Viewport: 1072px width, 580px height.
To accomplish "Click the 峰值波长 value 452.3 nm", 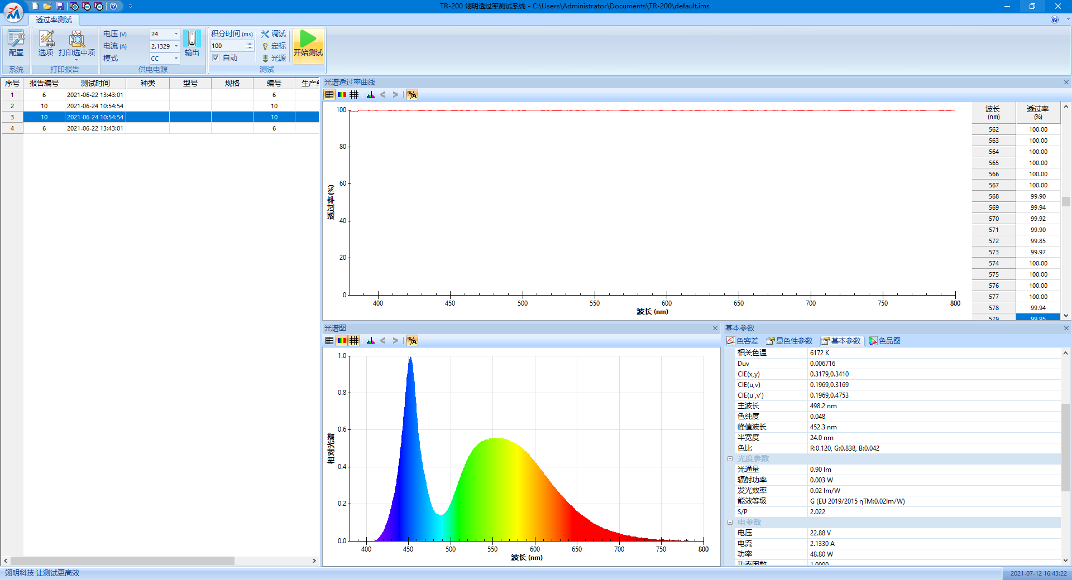I will click(823, 427).
